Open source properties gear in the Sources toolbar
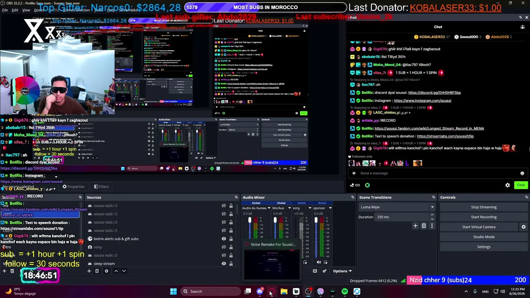The width and height of the screenshot is (530, 298). 106,271
